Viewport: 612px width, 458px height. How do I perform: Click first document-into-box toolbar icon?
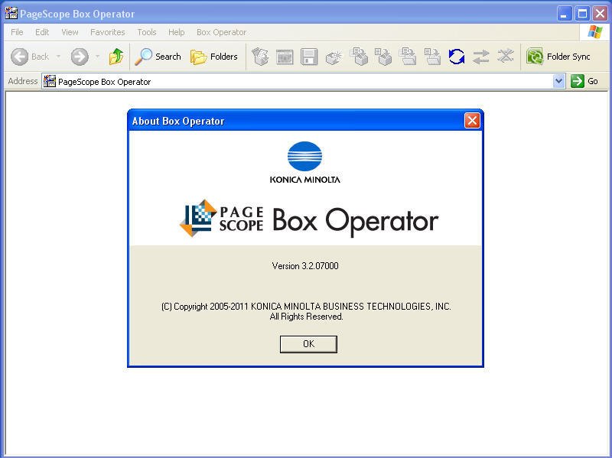[x=359, y=57]
